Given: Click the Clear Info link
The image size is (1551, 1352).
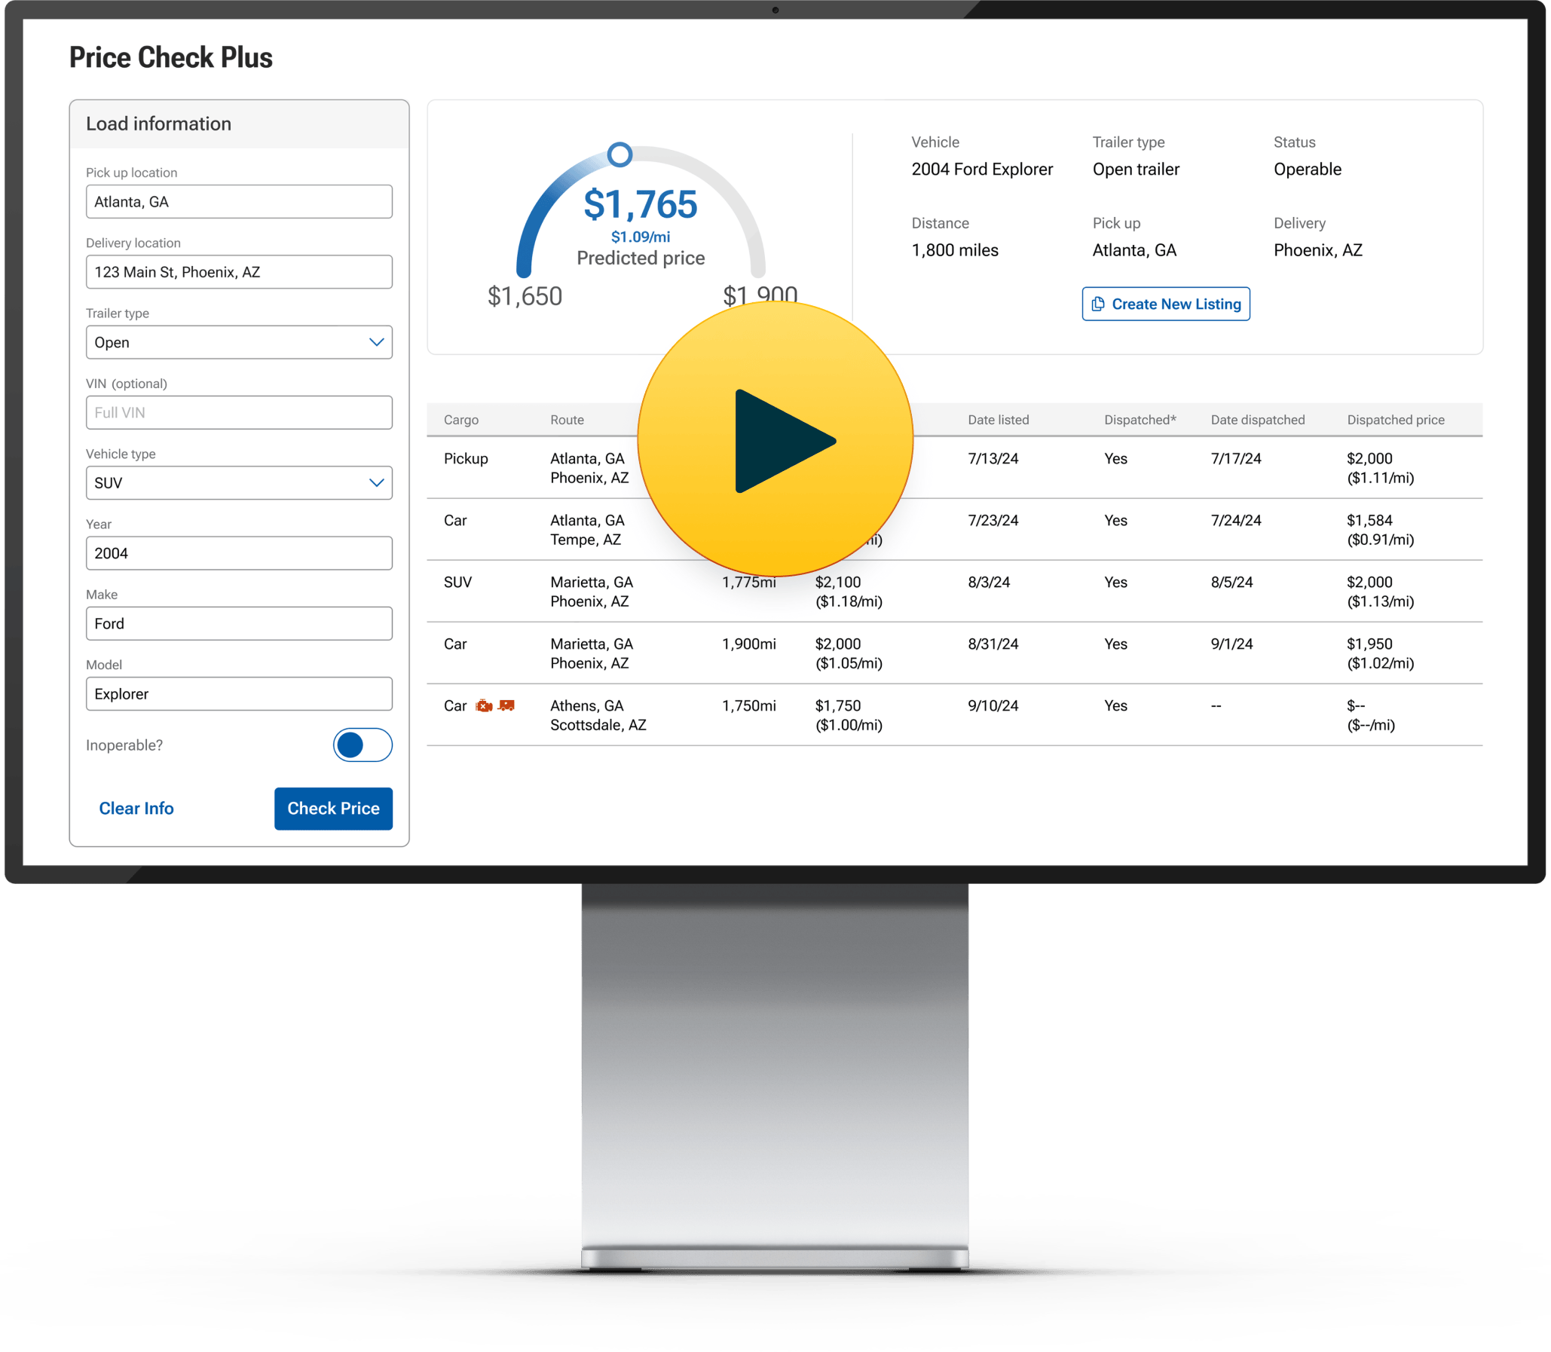Looking at the screenshot, I should 136,809.
